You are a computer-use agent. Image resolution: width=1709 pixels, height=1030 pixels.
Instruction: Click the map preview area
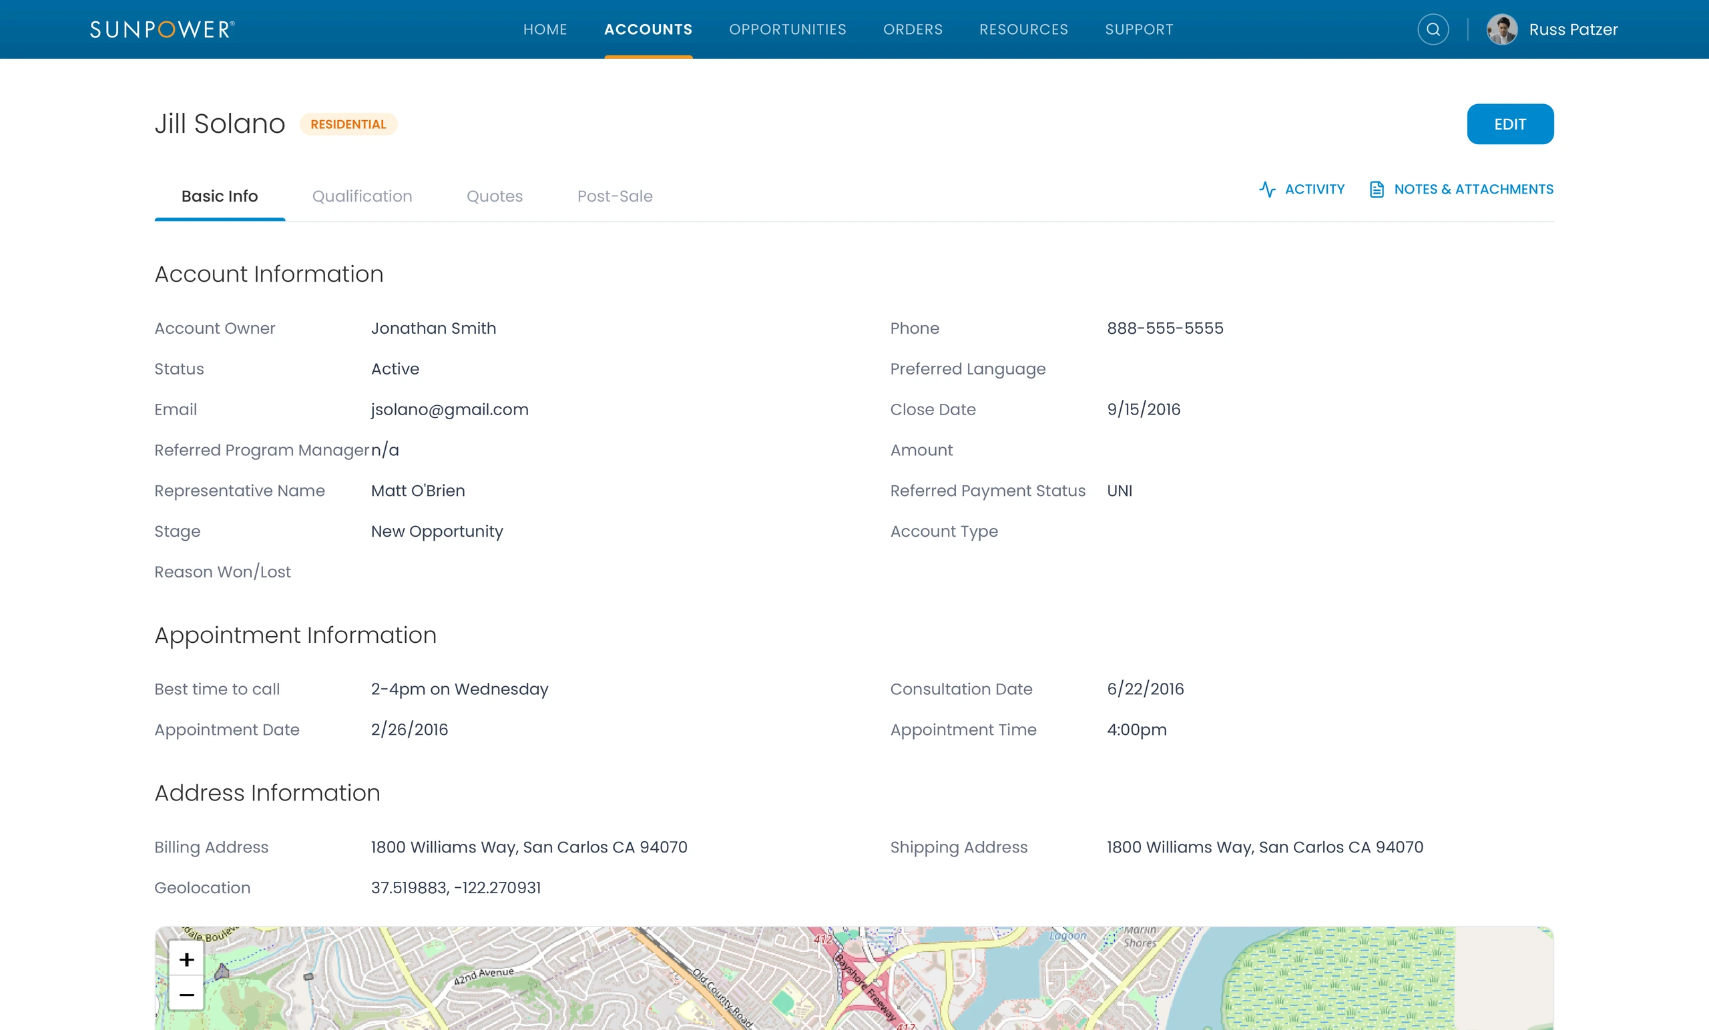854,978
